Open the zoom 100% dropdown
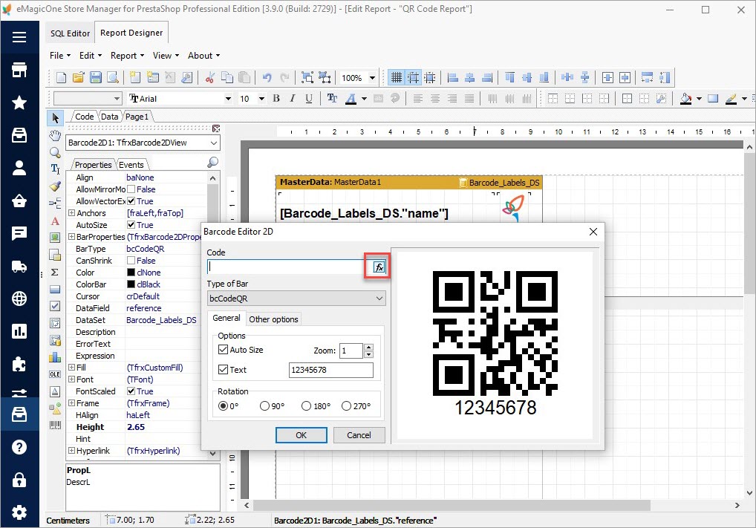The height and width of the screenshot is (528, 756). coord(372,78)
